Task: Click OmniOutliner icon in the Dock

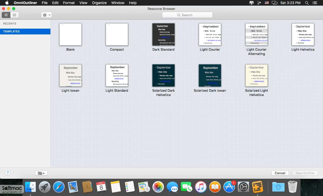Action: click(258, 187)
